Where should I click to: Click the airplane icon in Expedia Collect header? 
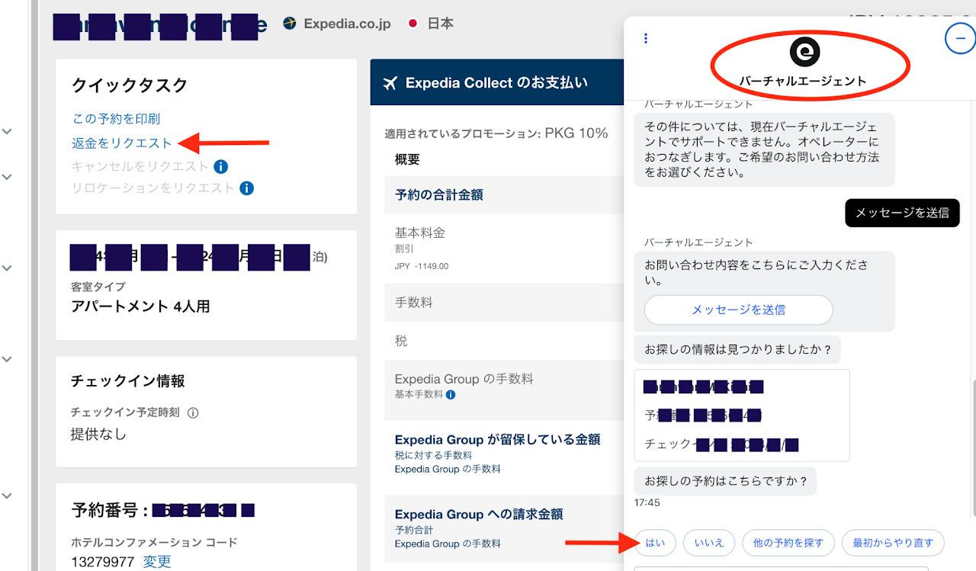tap(390, 83)
